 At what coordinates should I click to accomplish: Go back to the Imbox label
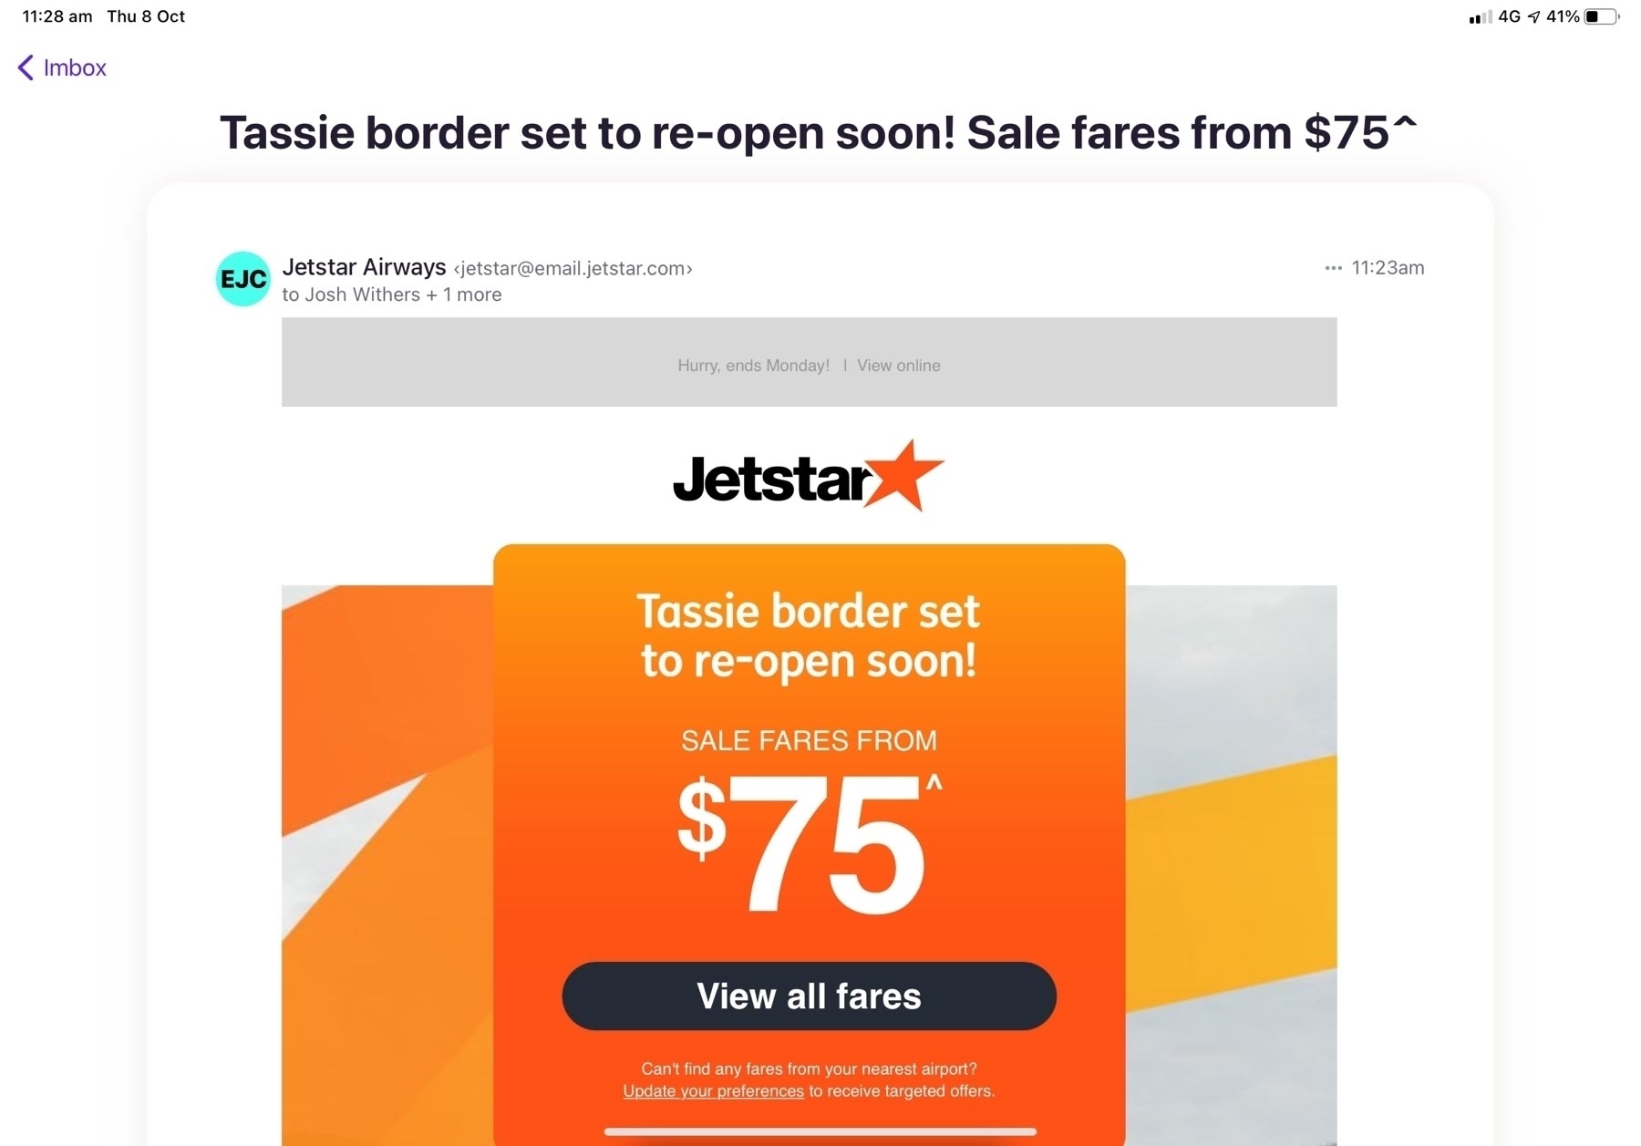[75, 68]
